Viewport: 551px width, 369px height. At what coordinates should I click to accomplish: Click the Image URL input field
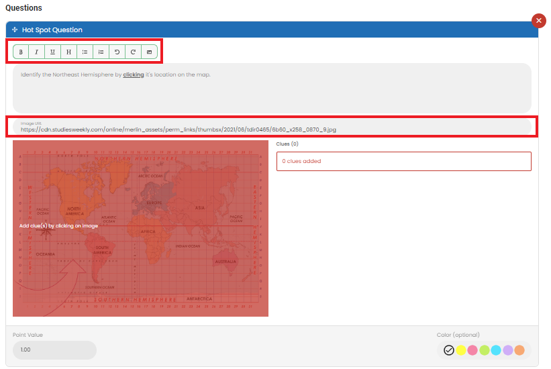pos(272,127)
